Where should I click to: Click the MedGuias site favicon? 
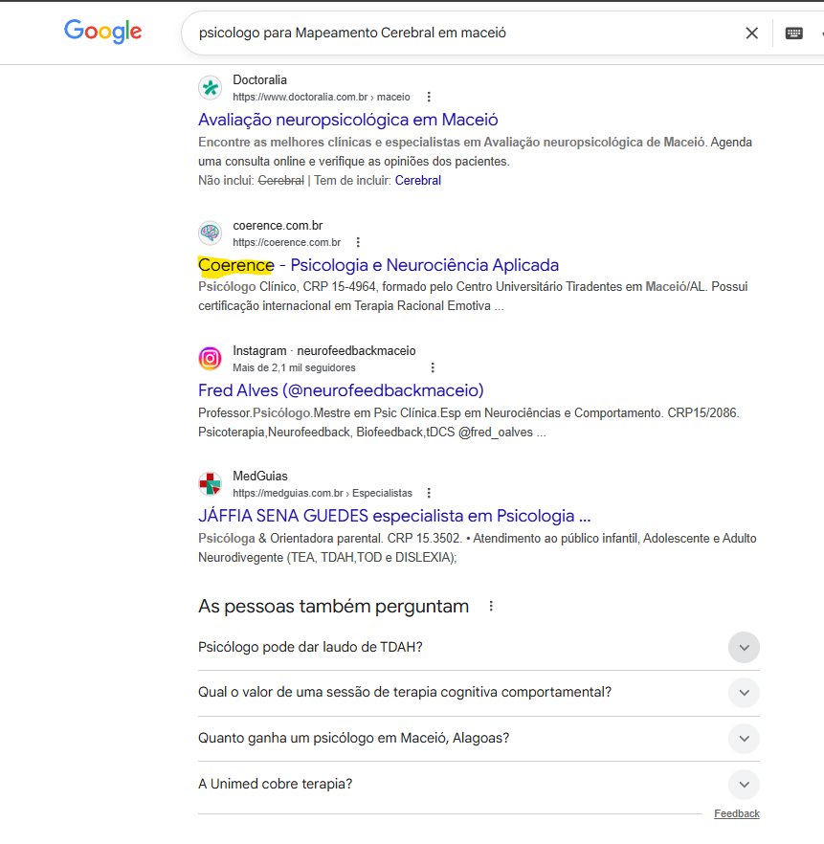coord(210,484)
